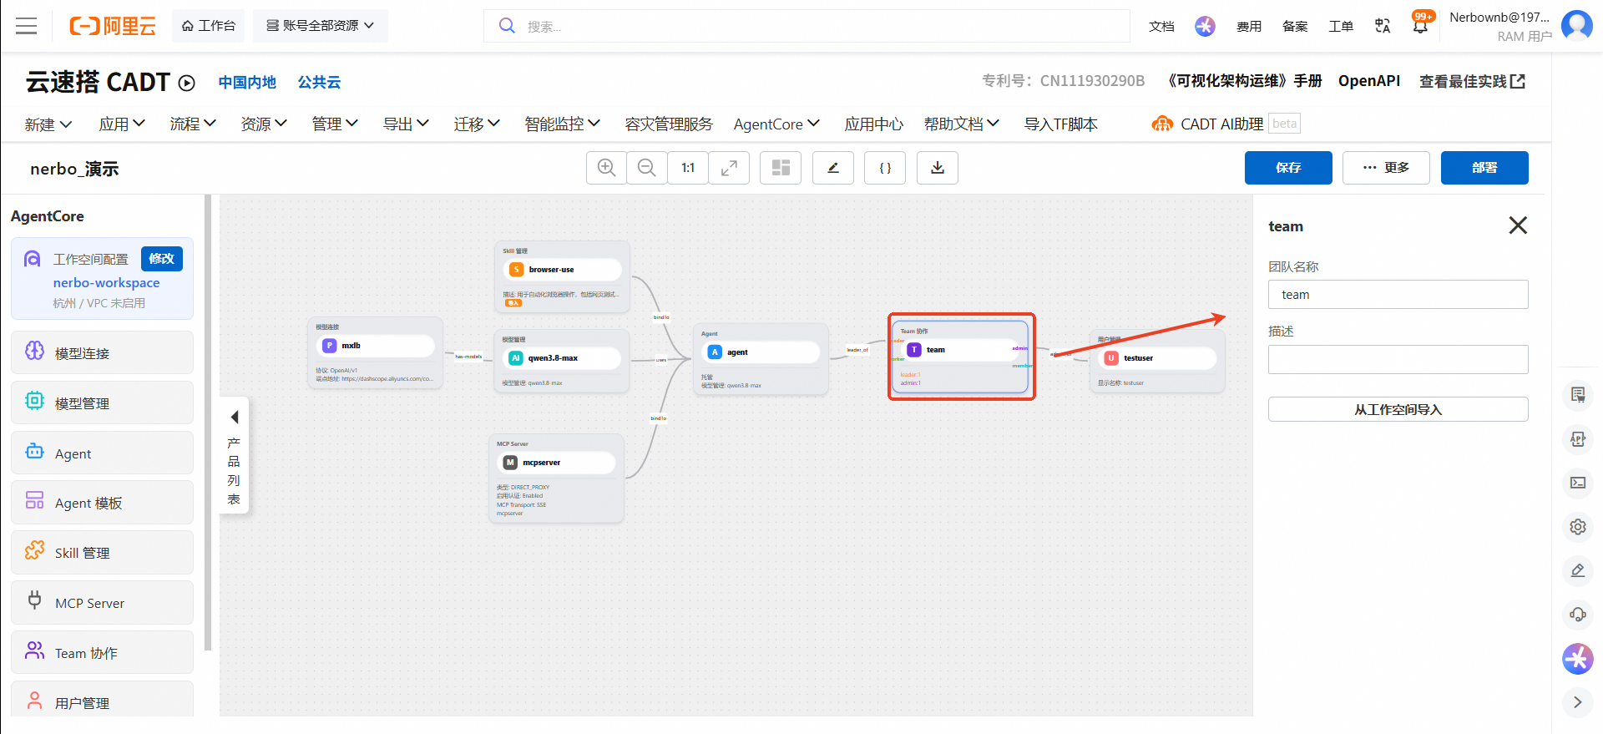
Task: Expand the 流程 menu
Action: coord(193,124)
